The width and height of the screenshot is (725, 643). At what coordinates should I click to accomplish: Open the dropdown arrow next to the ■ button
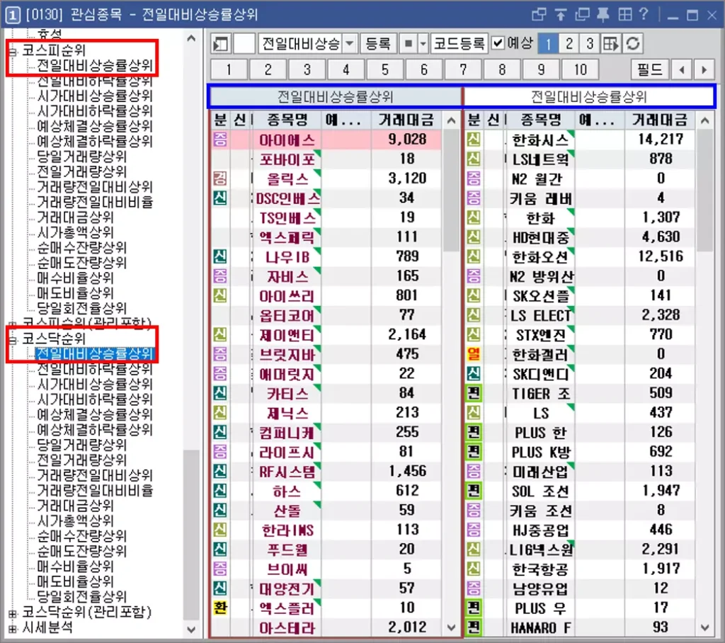click(x=423, y=44)
